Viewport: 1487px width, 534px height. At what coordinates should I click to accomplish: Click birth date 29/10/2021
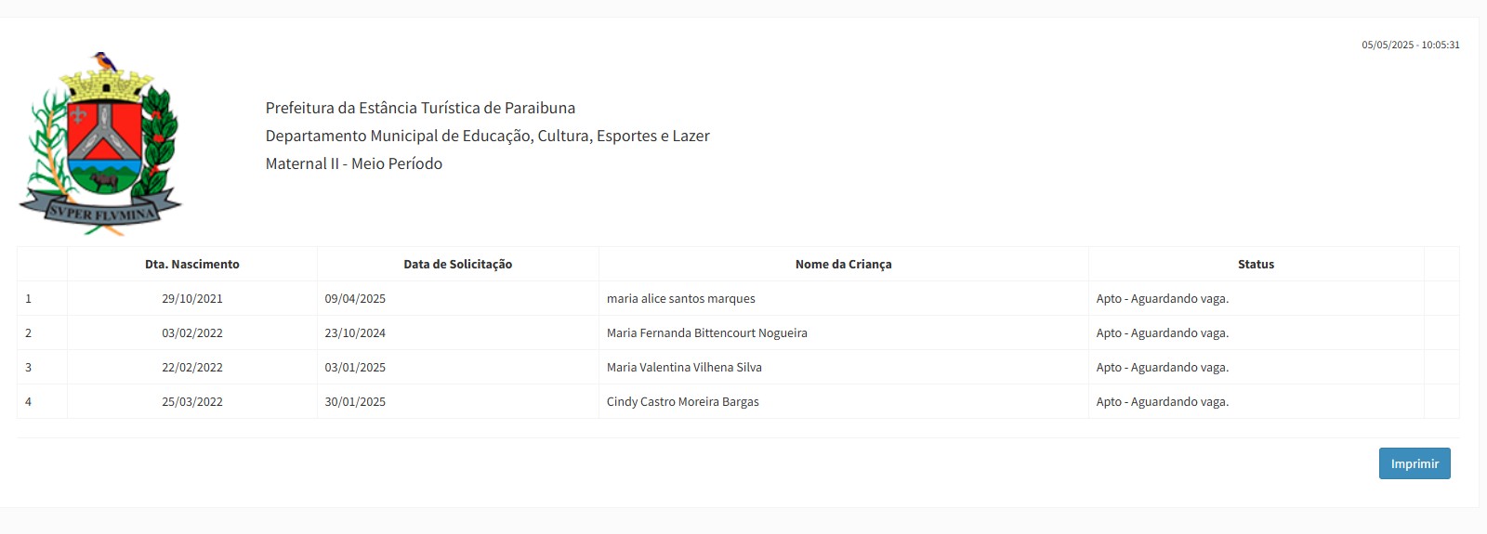[x=192, y=299]
